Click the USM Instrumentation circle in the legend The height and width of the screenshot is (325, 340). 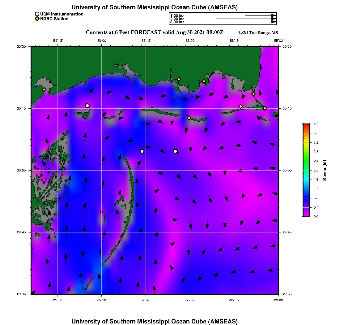tap(37, 14)
